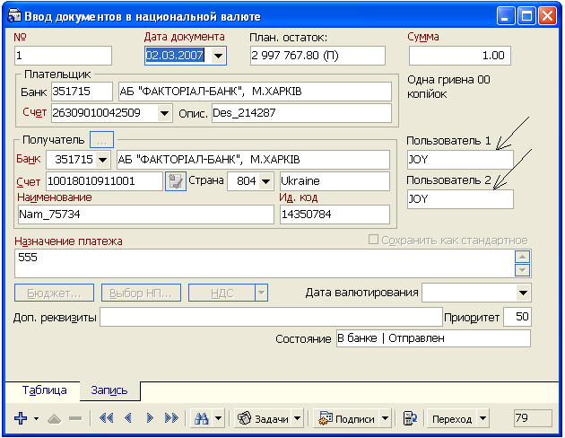Expand the Задачи dropdown arrow
The image size is (565, 438).
tap(298, 418)
